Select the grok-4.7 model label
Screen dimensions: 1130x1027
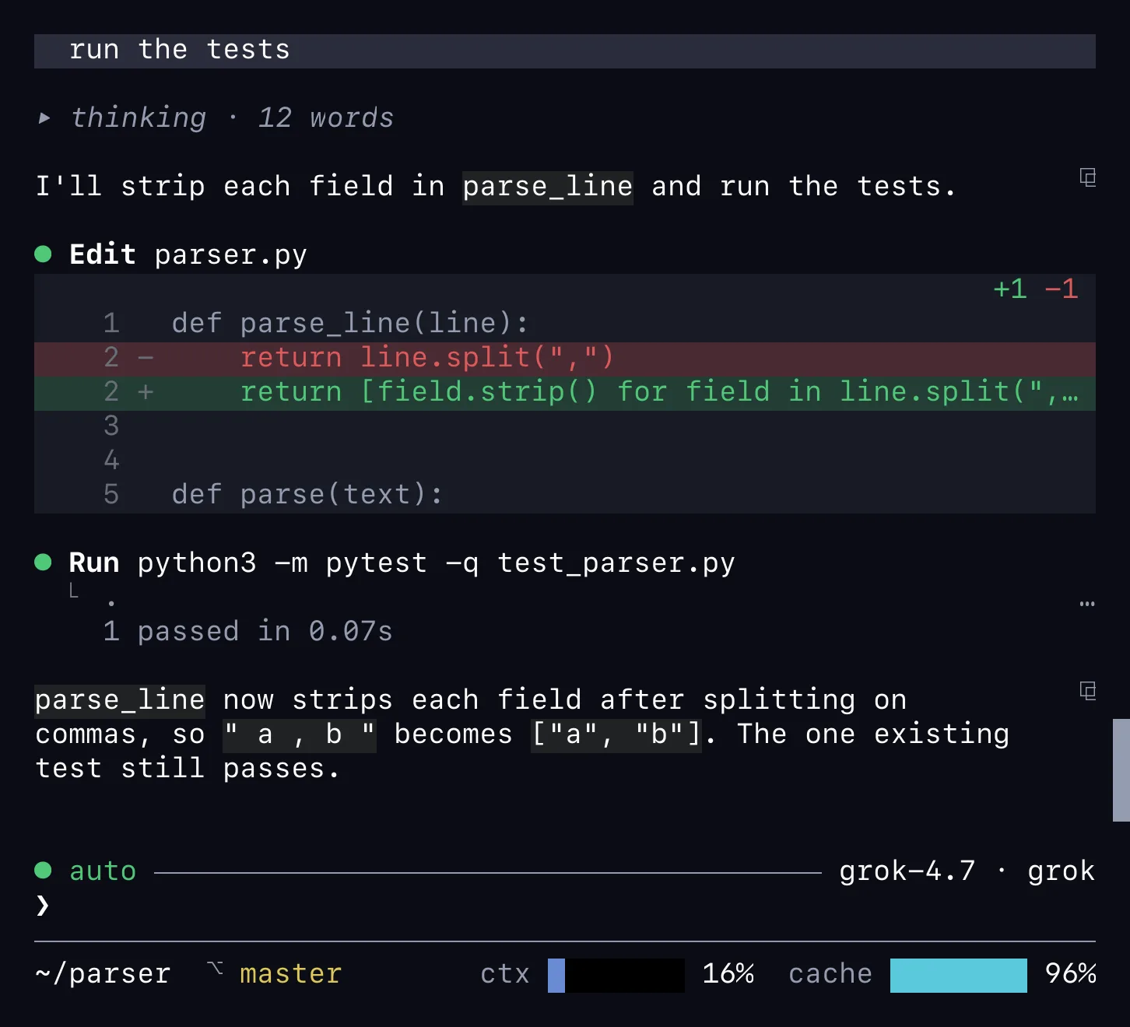(x=907, y=871)
